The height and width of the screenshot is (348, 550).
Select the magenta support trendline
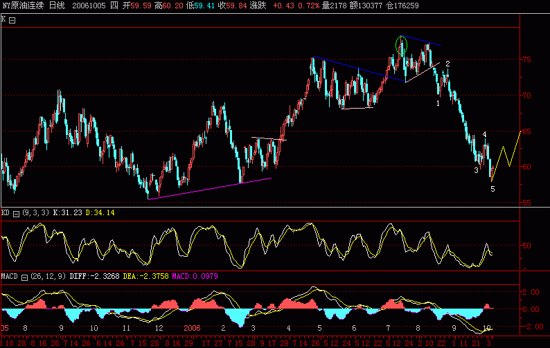pos(210,189)
